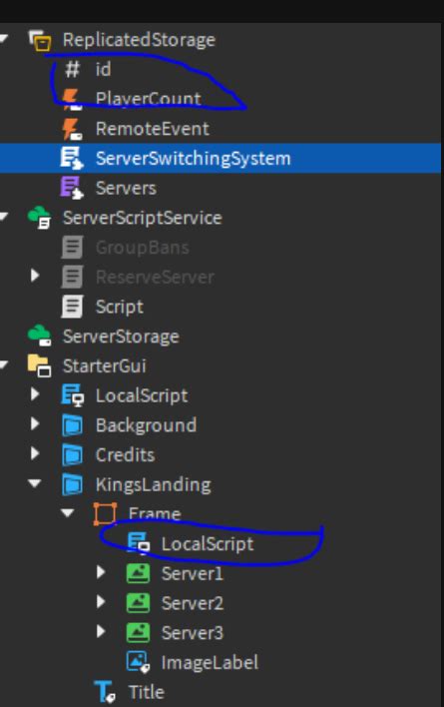Select the LocalScript label inside Frame
The height and width of the screenshot is (707, 444).
coord(208,544)
